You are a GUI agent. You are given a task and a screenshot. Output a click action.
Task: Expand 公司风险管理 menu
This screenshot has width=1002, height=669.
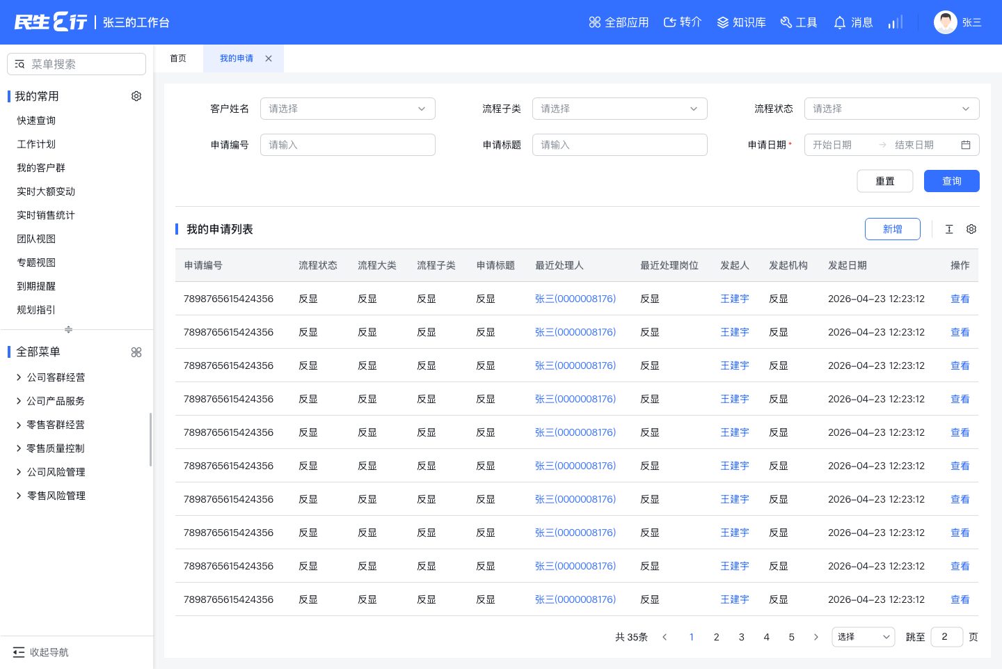50,472
